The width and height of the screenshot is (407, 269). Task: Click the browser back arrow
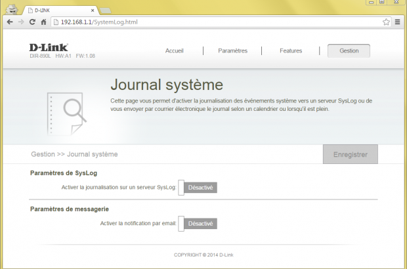click(x=9, y=22)
